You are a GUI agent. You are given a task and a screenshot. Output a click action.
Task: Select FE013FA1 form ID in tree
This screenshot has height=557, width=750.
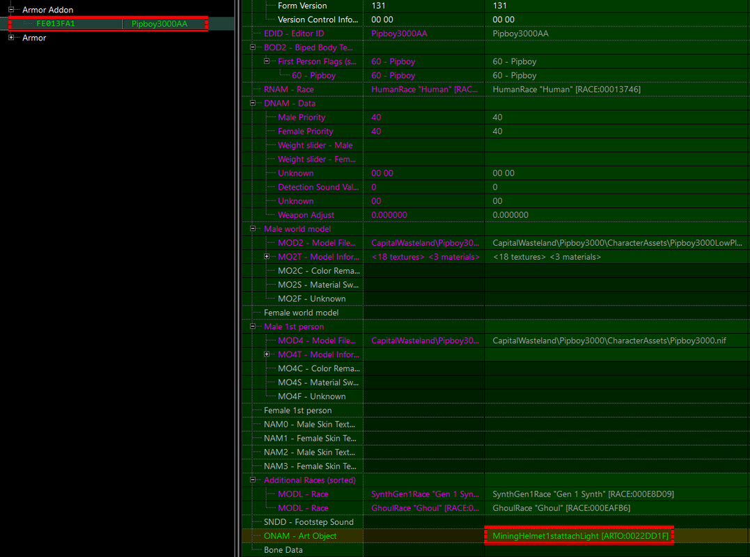[x=56, y=24]
